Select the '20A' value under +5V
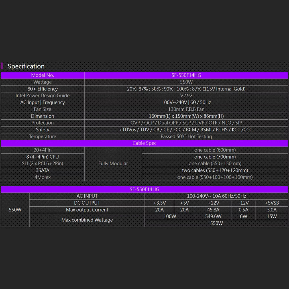This screenshot has height=289, width=289. pyautogui.click(x=184, y=210)
